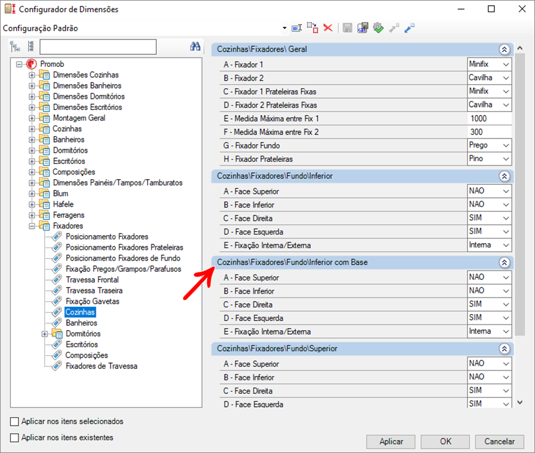The width and height of the screenshot is (535, 453).
Task: Click the tree search input field
Action: 98,47
